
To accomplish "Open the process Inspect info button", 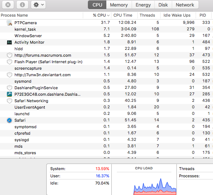I will pyautogui.click(x=22, y=5).
